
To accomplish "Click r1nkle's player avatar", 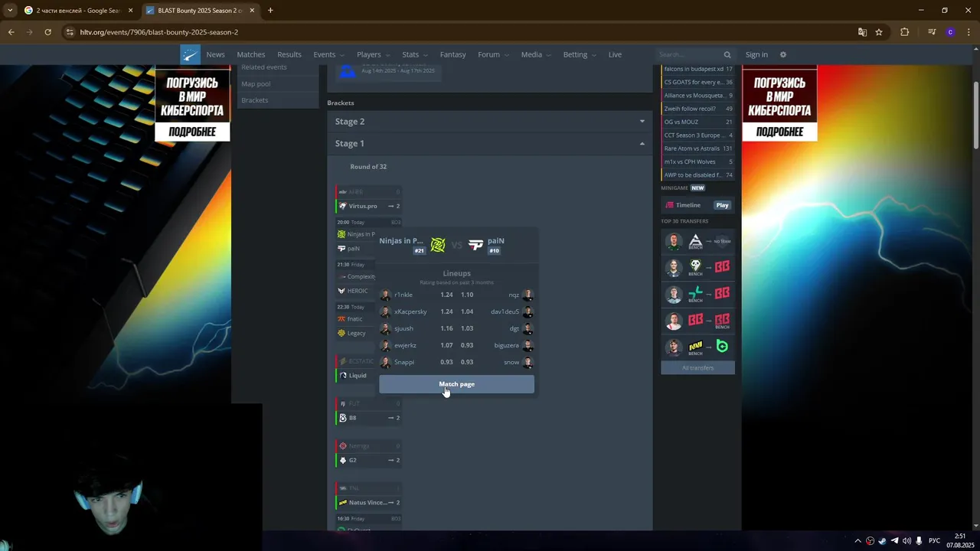I will (385, 295).
